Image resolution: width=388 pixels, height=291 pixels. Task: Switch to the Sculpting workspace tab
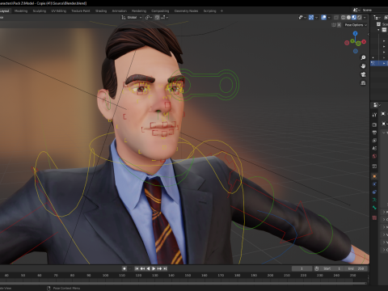40,11
